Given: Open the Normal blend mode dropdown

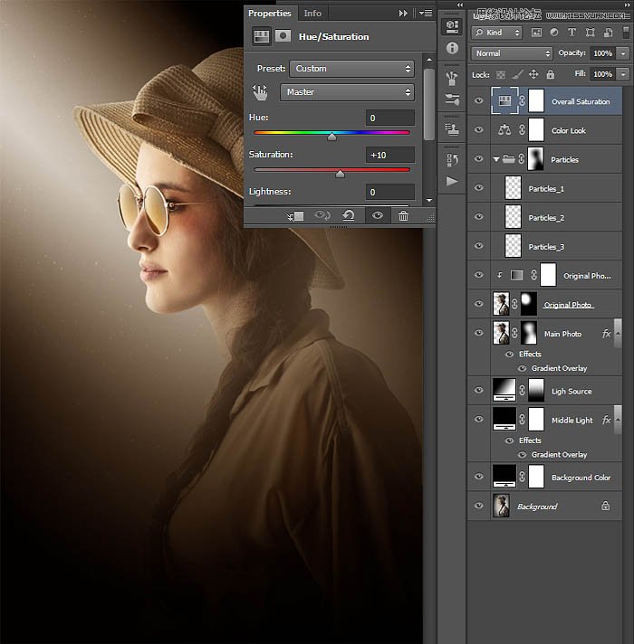Looking at the screenshot, I should (512, 53).
